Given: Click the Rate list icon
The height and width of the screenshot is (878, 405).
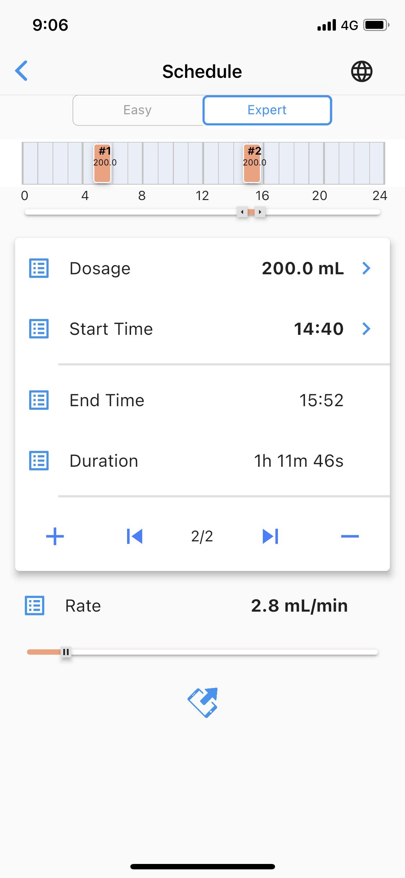Looking at the screenshot, I should click(35, 606).
